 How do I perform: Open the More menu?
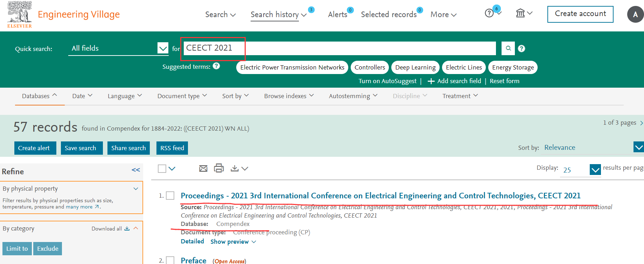tap(443, 14)
